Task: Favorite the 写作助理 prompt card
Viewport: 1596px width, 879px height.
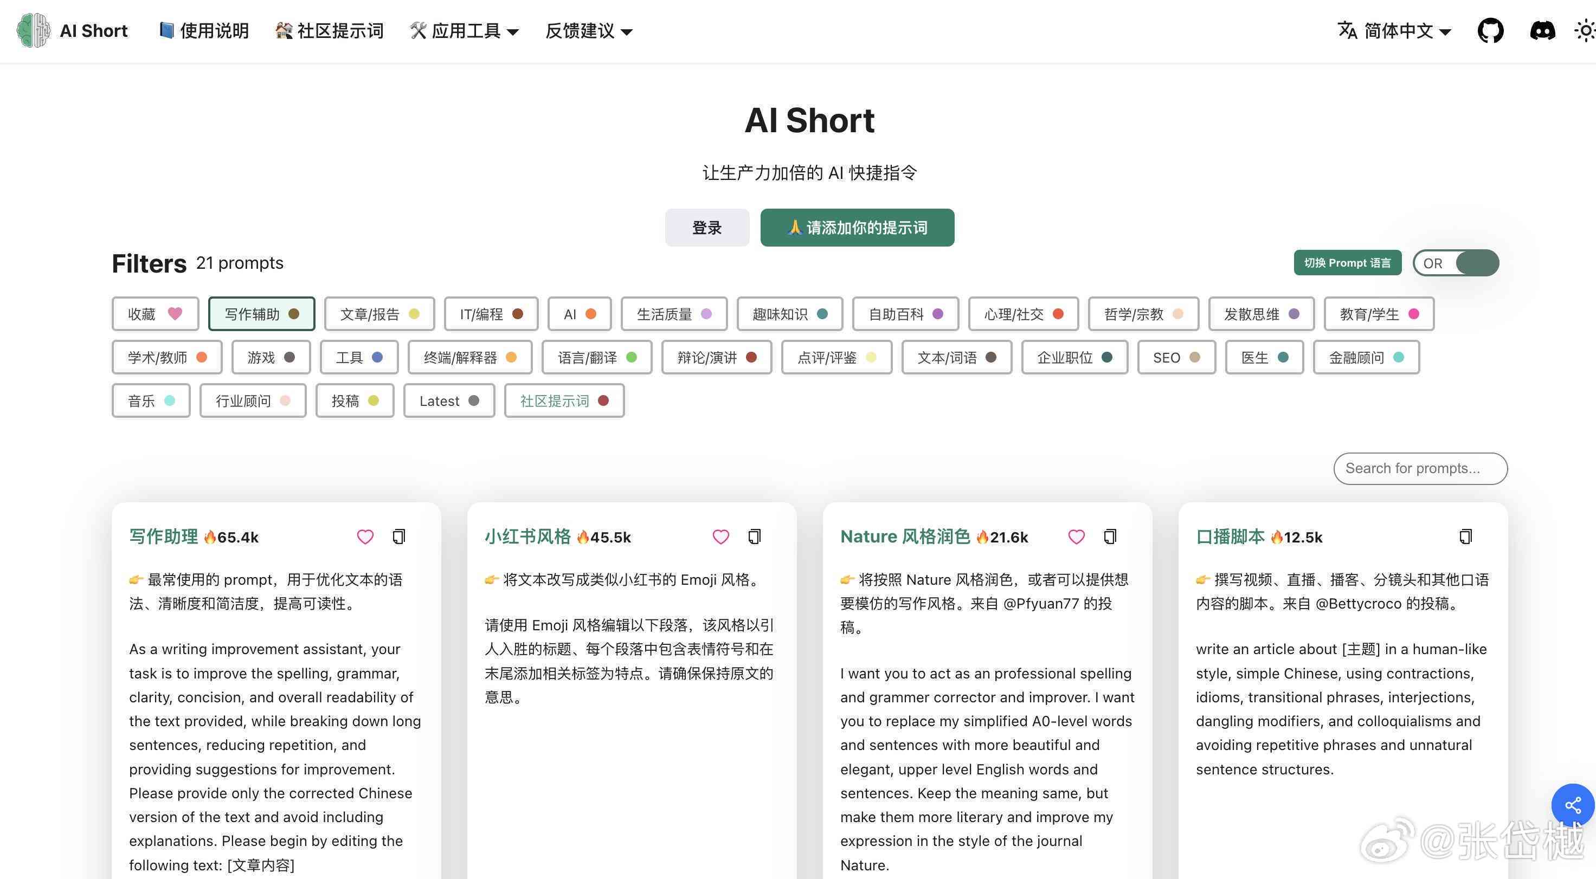Action: (365, 537)
